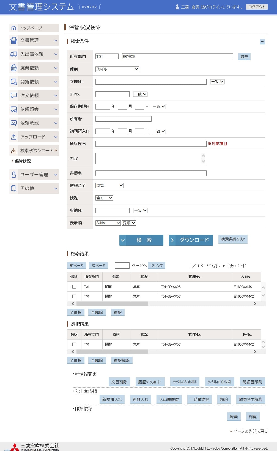277x451 pixels.
Task: Click the 管理No. text field
Action: coord(151,82)
